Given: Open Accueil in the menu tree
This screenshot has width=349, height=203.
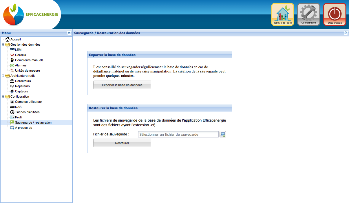Looking at the screenshot, I should click(x=16, y=39).
